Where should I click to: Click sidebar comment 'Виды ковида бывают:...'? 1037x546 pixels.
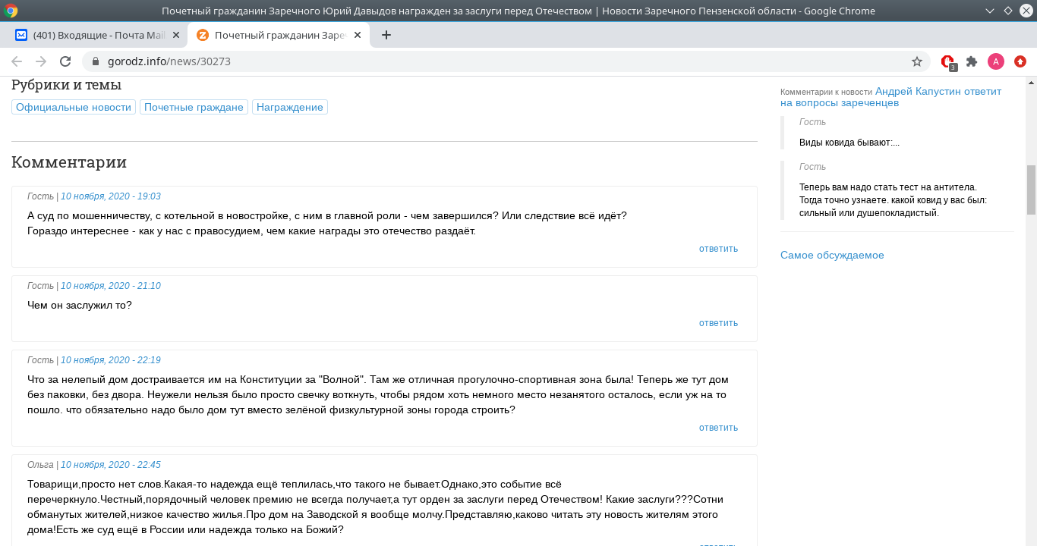pos(849,143)
